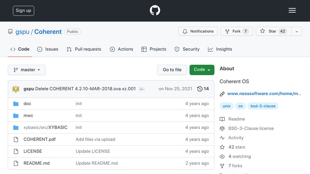Click the license scales icon

point(222,129)
